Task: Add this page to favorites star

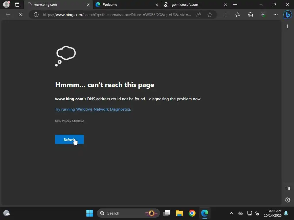Action: point(210,15)
